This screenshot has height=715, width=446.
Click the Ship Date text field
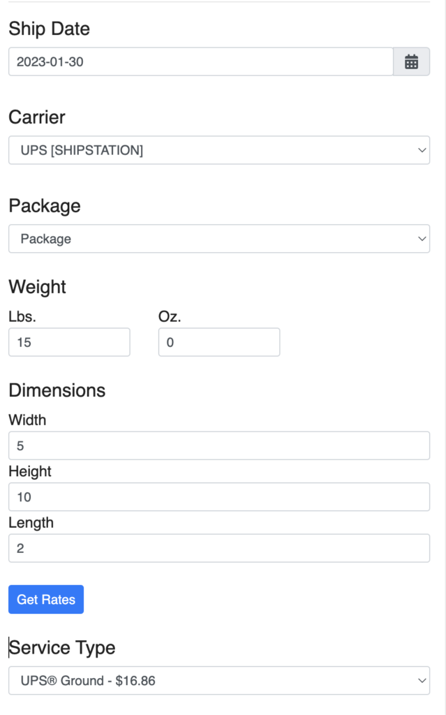pos(200,61)
